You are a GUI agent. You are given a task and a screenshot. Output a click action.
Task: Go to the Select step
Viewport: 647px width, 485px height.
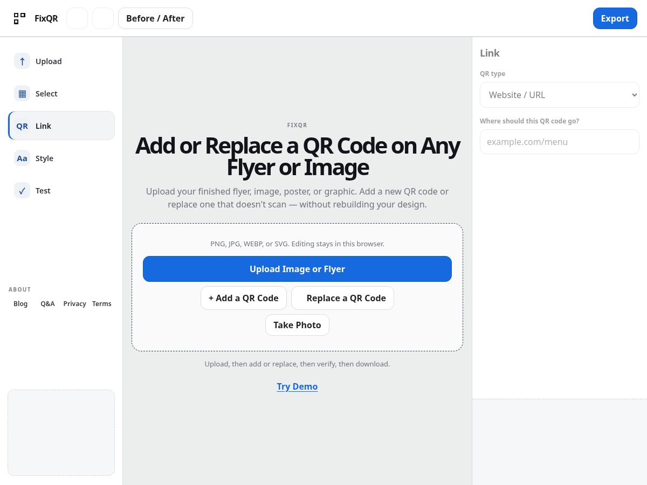(61, 94)
